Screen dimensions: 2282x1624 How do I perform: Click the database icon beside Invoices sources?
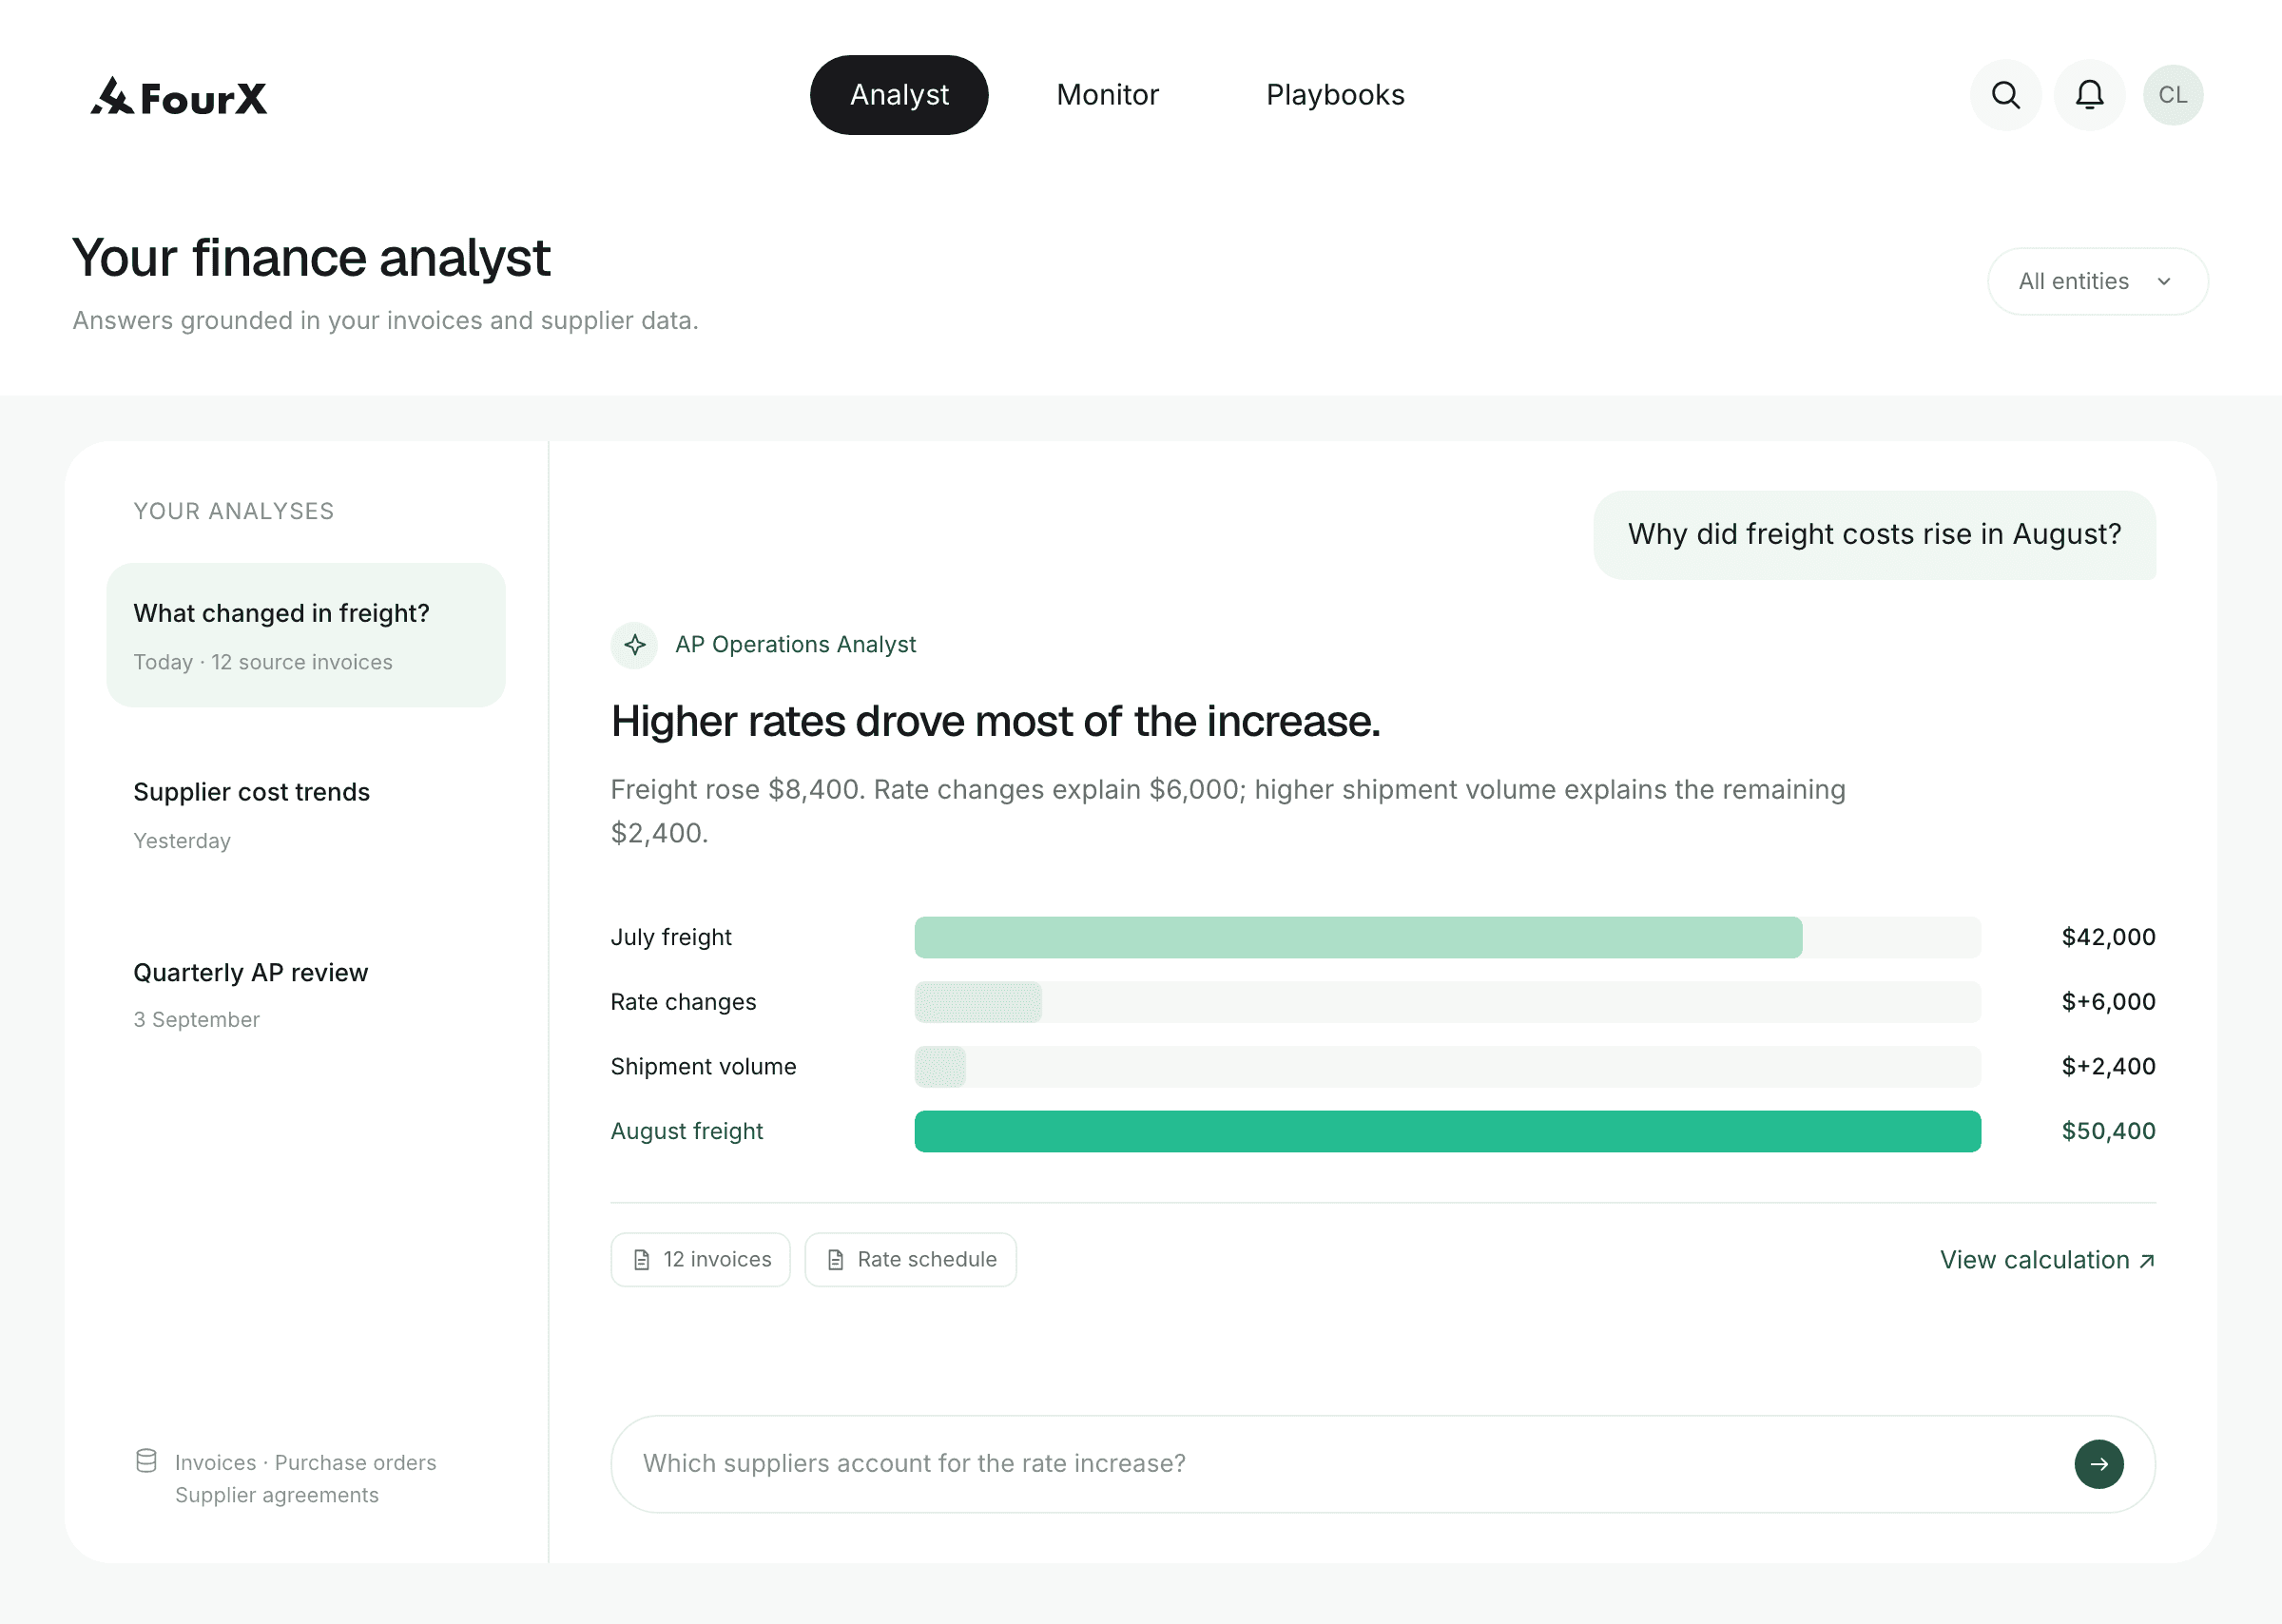pyautogui.click(x=146, y=1461)
